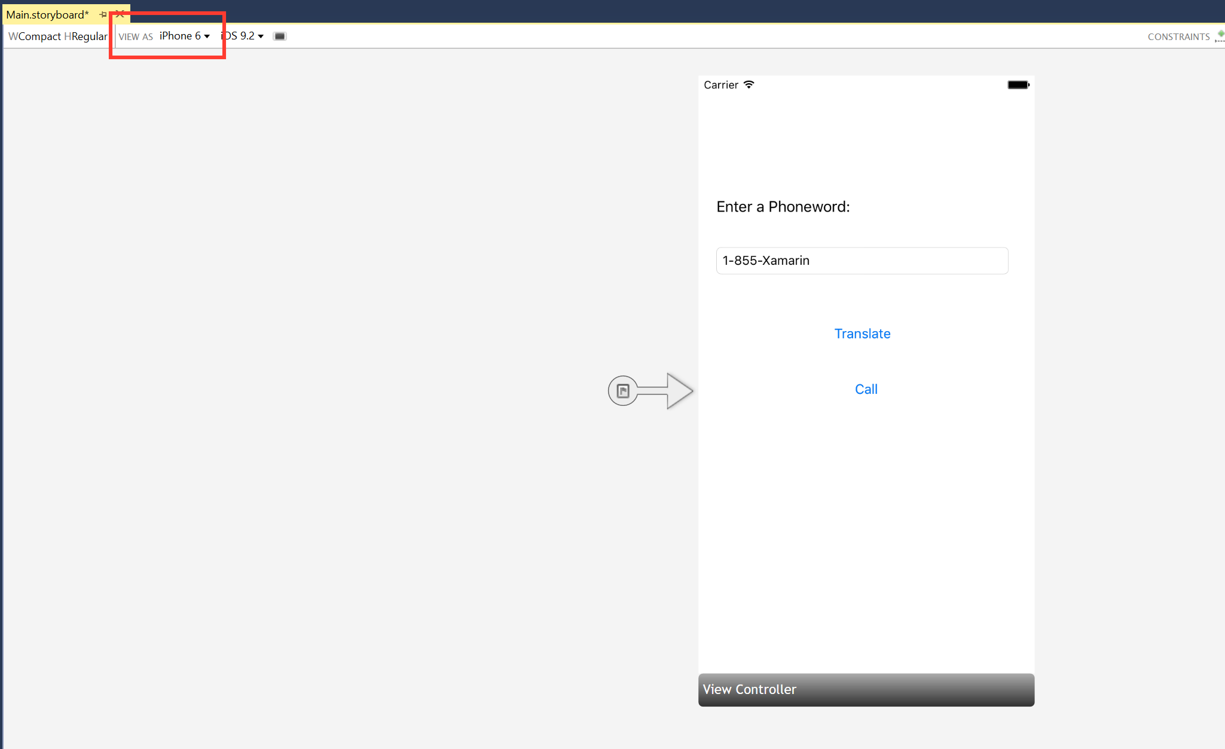Click the Phoneword input field
Image resolution: width=1225 pixels, height=749 pixels.
pos(863,261)
